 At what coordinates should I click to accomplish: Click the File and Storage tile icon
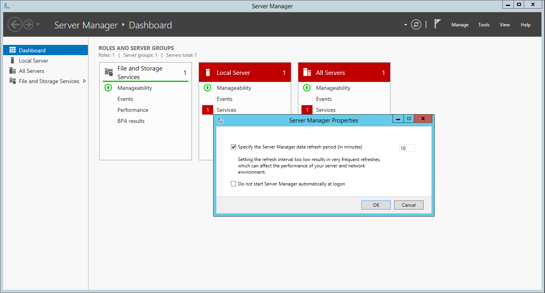(x=109, y=72)
